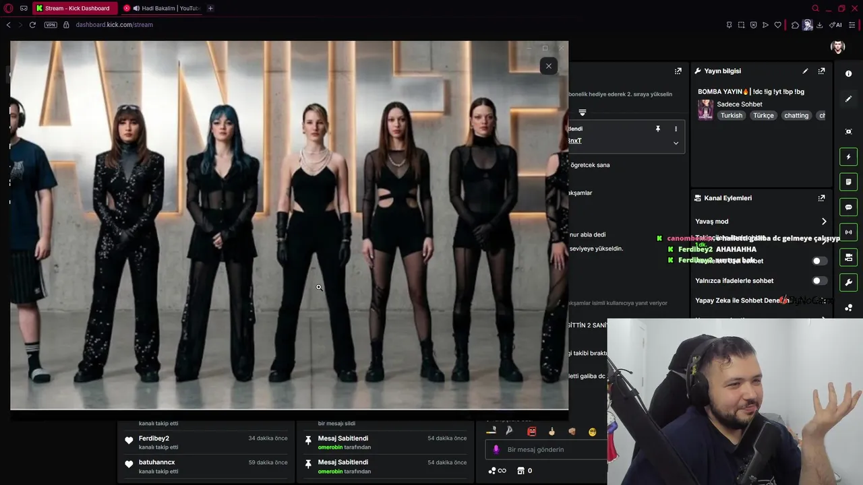This screenshot has height=485, width=863.
Task: Toggle the broadcast signal sidebar widget
Action: pos(848,232)
